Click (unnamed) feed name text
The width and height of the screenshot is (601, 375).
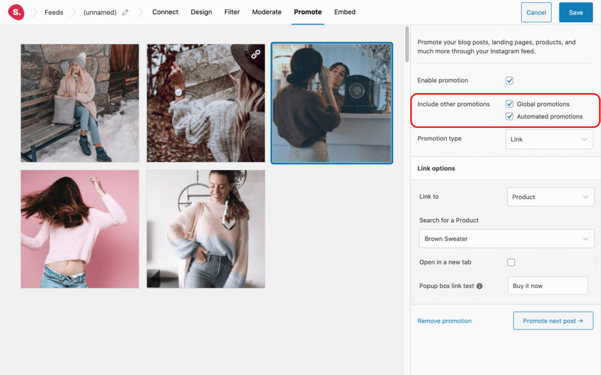click(100, 12)
